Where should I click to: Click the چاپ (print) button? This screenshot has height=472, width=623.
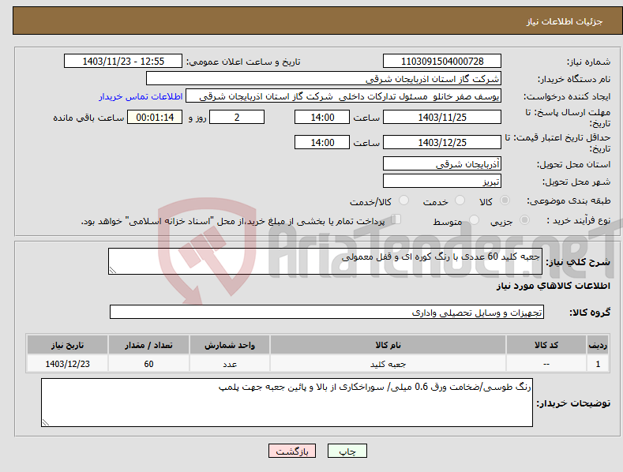click(x=347, y=451)
